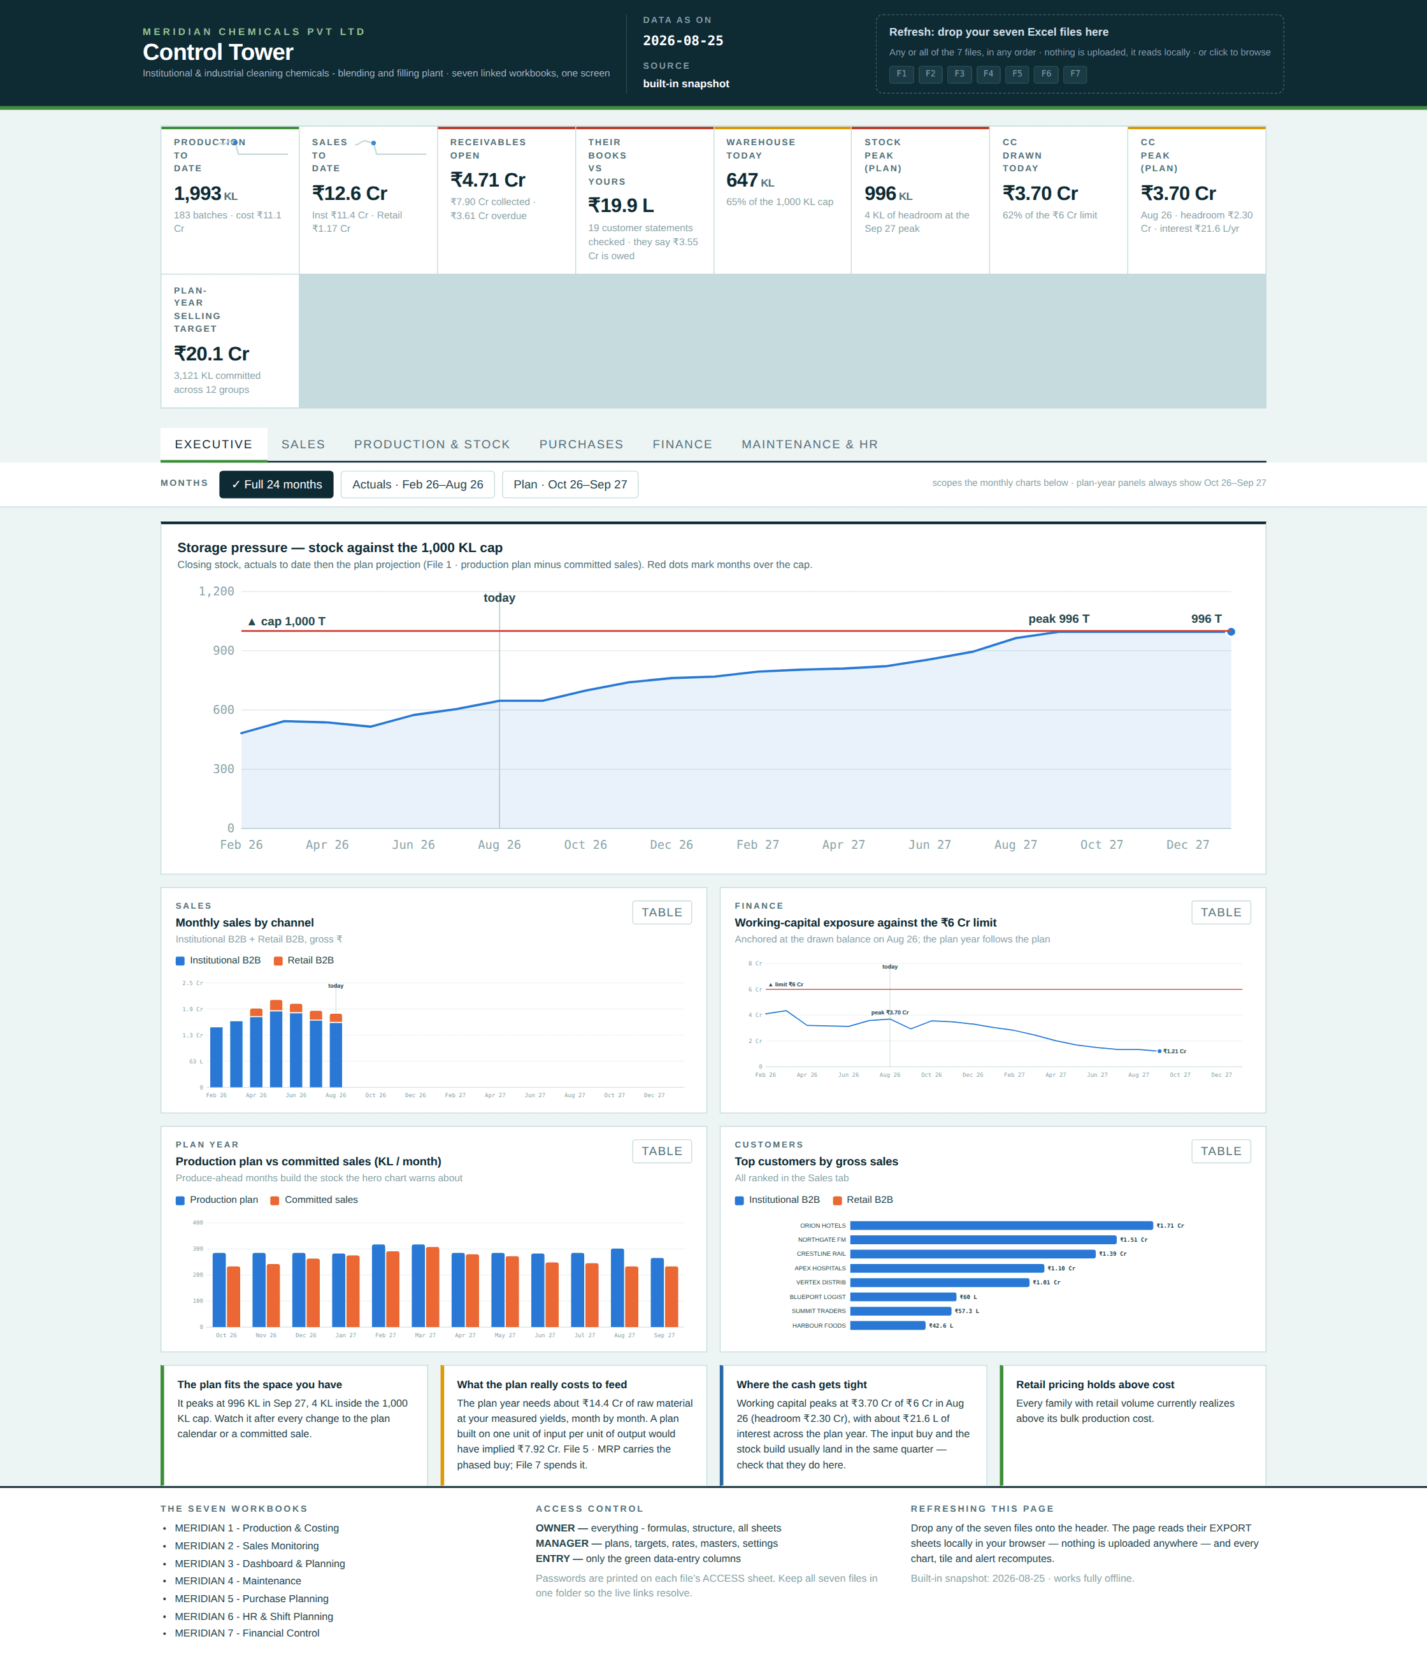
Task: Click the F1 file chip
Action: click(x=901, y=74)
